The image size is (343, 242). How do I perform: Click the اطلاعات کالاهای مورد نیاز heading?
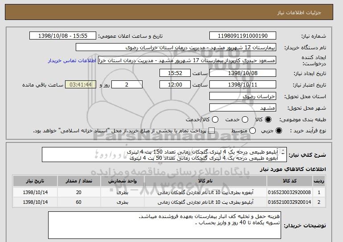[x=293, y=170]
